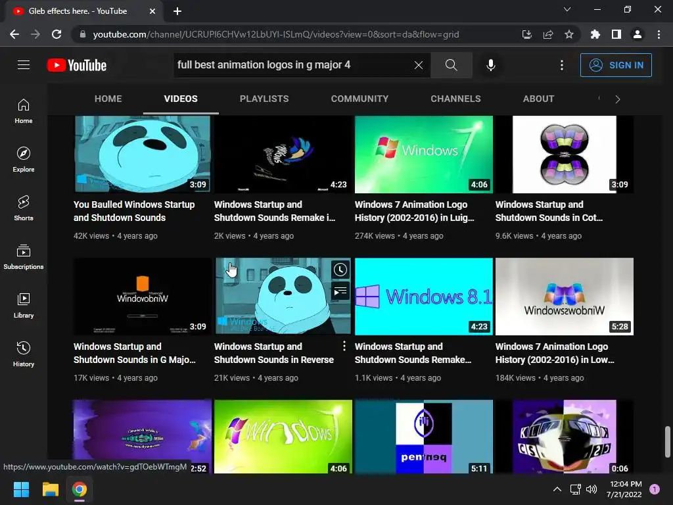Share this page icon in address bar
Screen dimensions: 673x505
click(x=548, y=34)
